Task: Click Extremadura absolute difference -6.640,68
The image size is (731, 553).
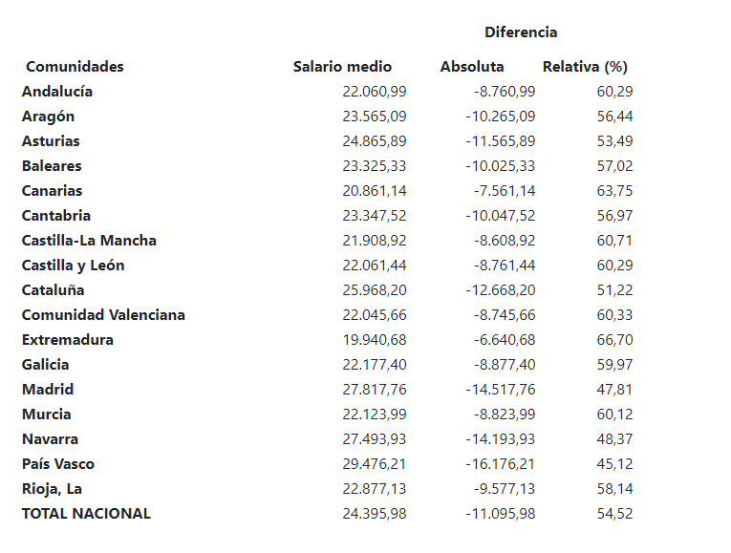Action: pos(505,340)
